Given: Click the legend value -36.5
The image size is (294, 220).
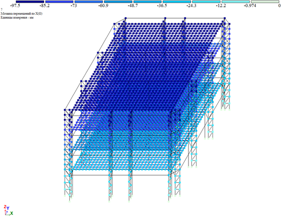Looking at the screenshot, I should 162,6.
